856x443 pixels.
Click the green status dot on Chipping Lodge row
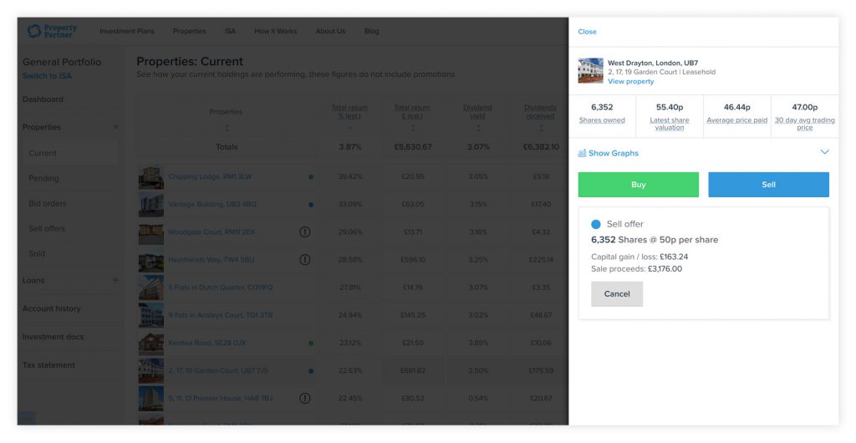[x=311, y=176]
